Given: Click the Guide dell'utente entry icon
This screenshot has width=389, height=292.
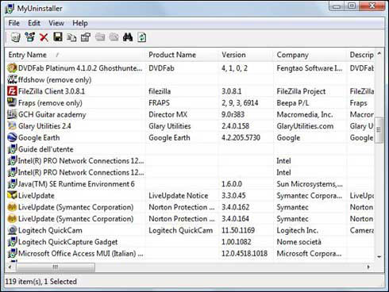Looking at the screenshot, I should (12, 149).
